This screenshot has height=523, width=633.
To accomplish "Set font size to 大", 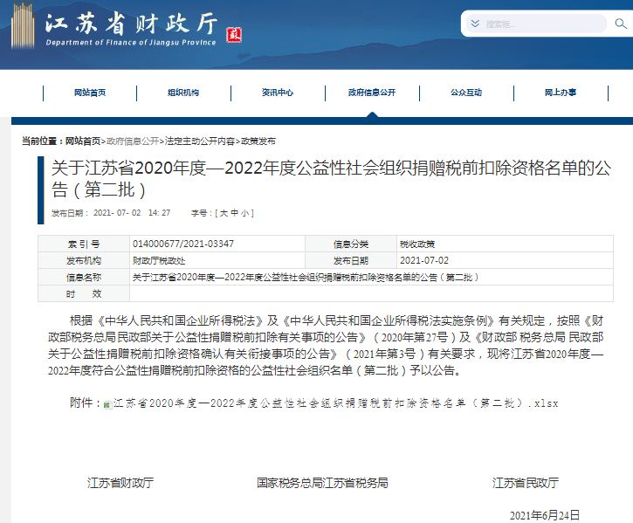I will [224, 213].
